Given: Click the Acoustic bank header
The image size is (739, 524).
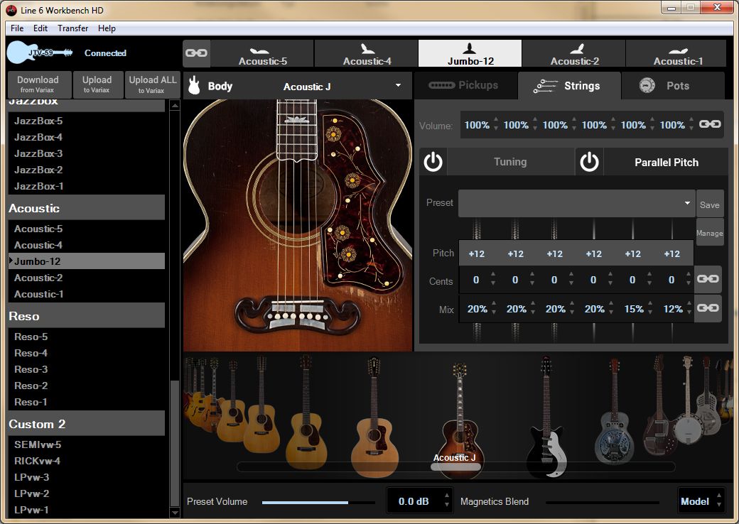Looking at the screenshot, I should tap(87, 207).
